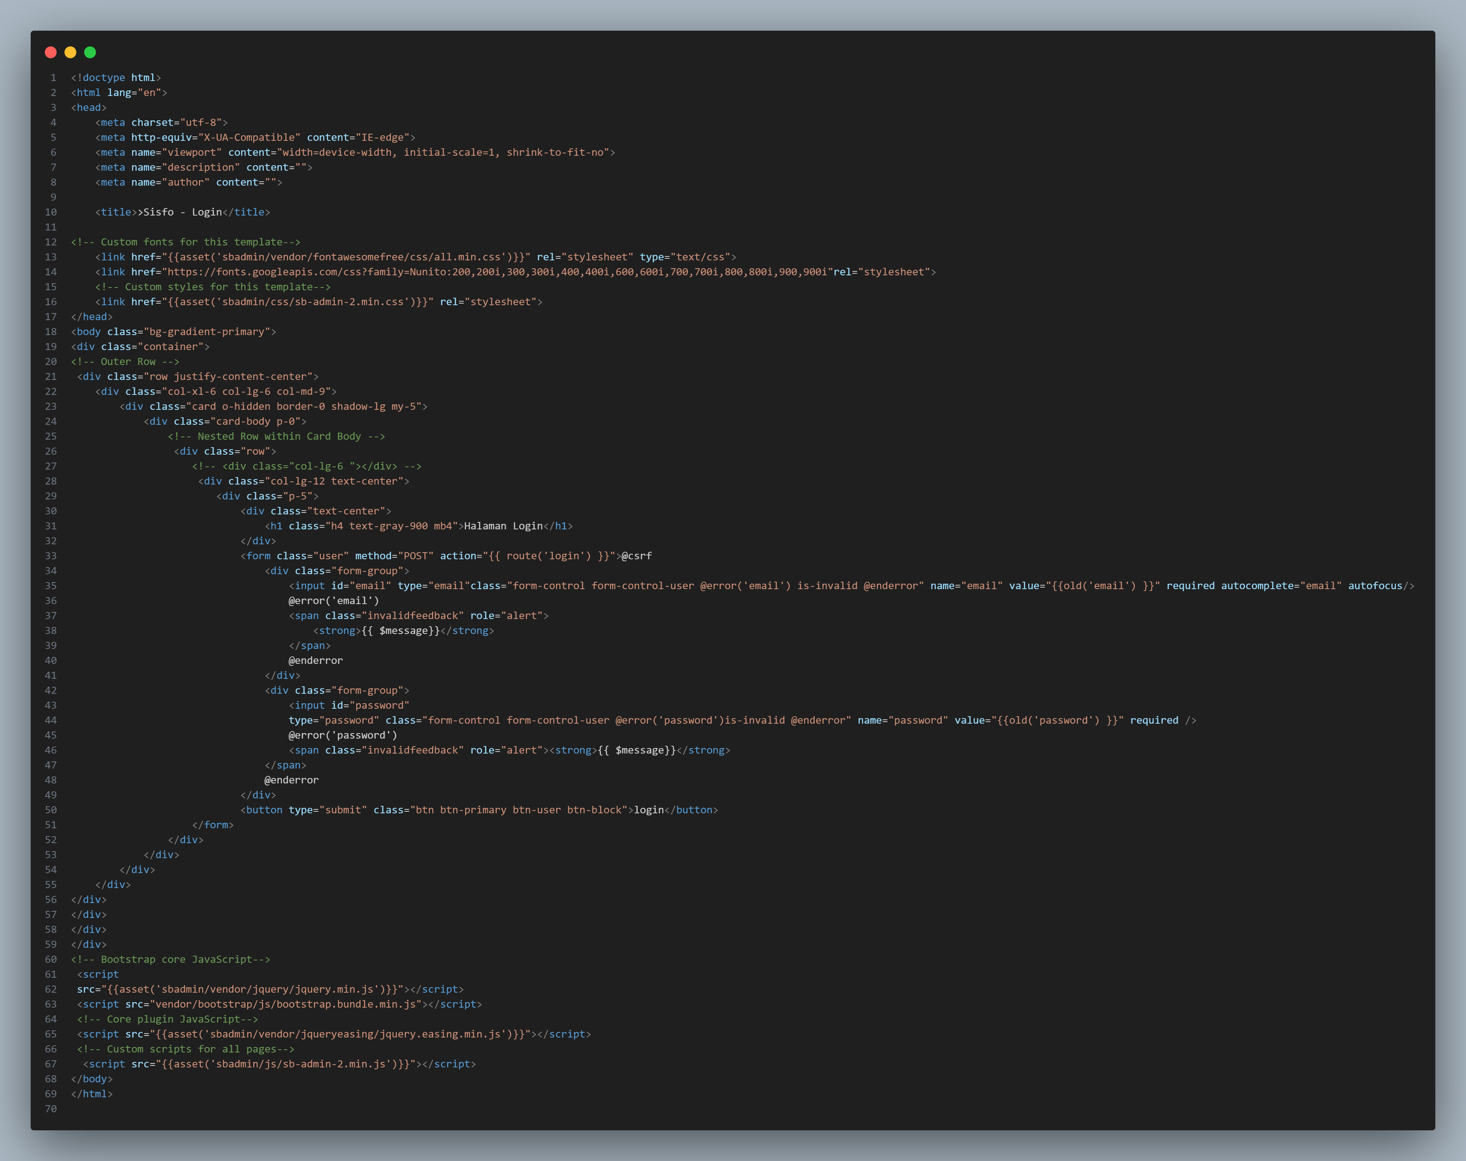
Task: Click the @csrf directive after the form tag
Action: 637,556
